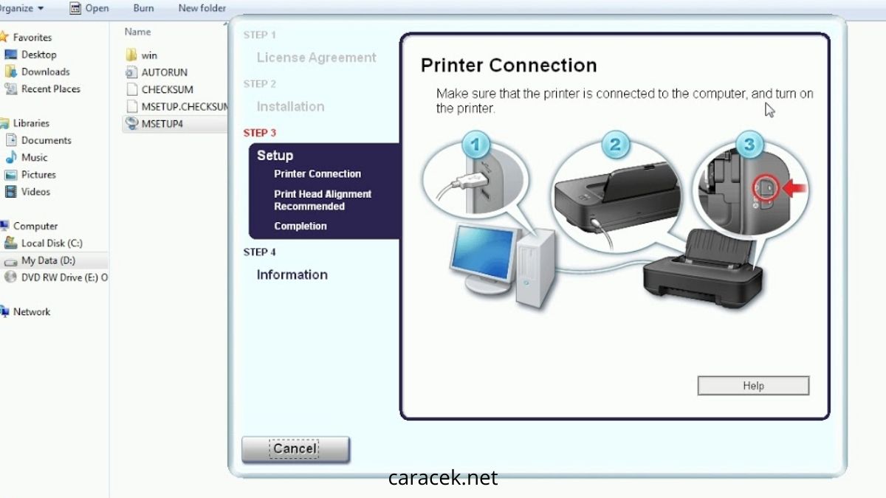Click the AUTORUN file icon
886x498 pixels.
(131, 72)
